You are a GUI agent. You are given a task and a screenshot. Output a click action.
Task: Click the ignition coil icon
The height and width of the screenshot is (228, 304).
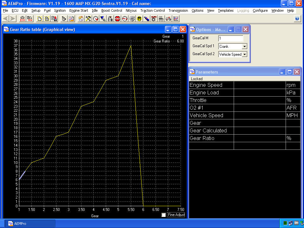(110, 19)
